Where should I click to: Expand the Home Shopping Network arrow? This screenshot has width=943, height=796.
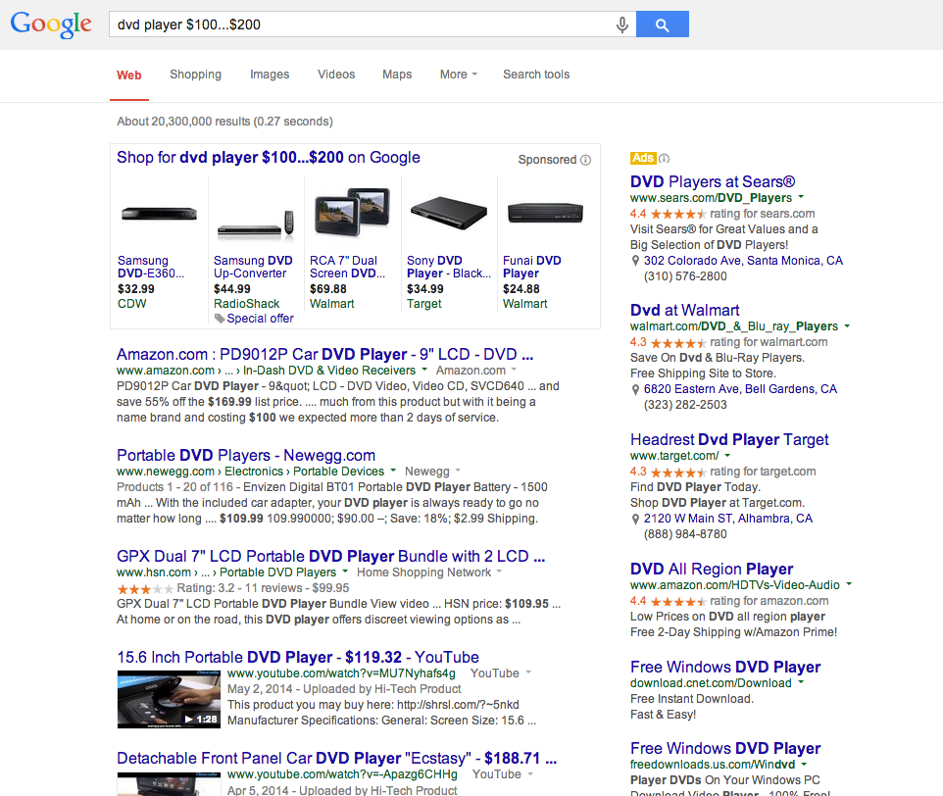click(x=499, y=572)
